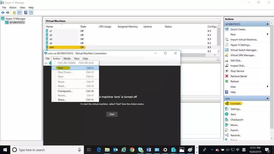The width and height of the screenshot is (274, 154).
Task: Click the Quick Create icon in Actions pane
Action: point(227,29)
